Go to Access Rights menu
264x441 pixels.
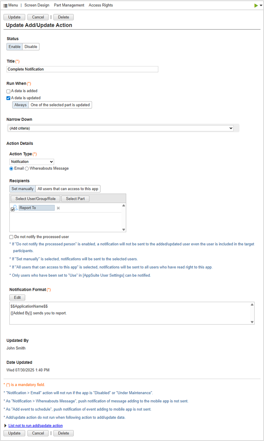tap(101, 5)
